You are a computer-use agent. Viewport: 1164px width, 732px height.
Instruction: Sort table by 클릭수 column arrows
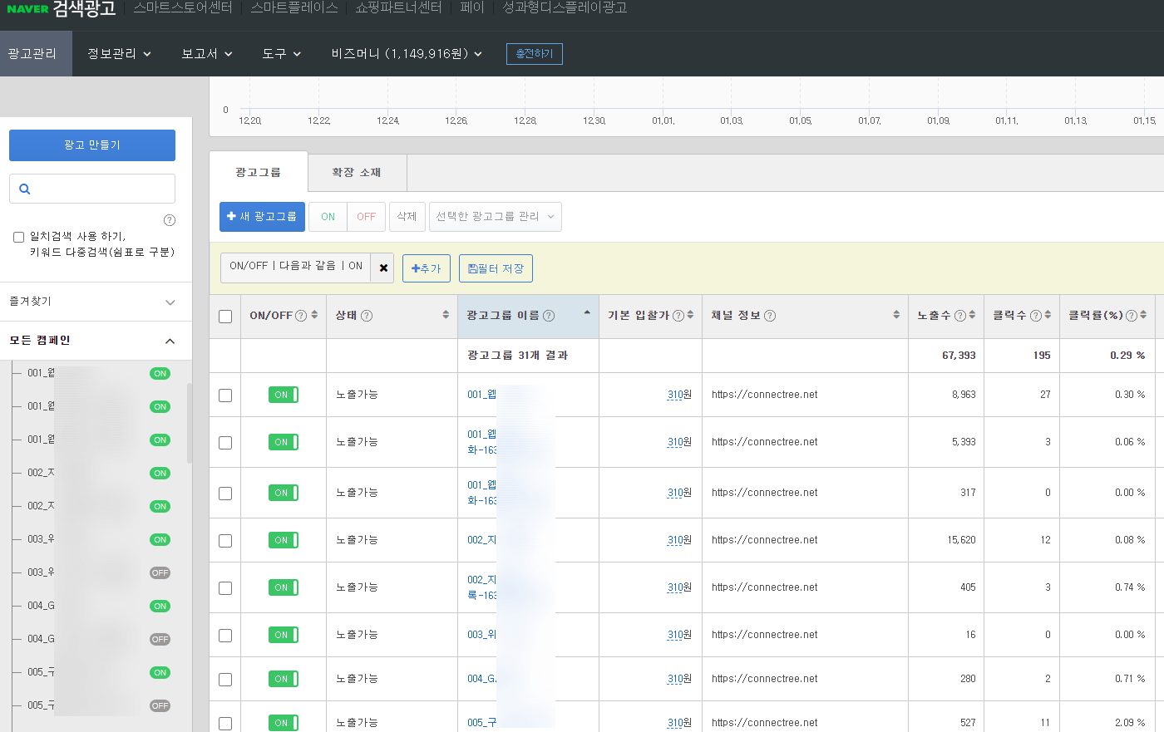[1048, 315]
